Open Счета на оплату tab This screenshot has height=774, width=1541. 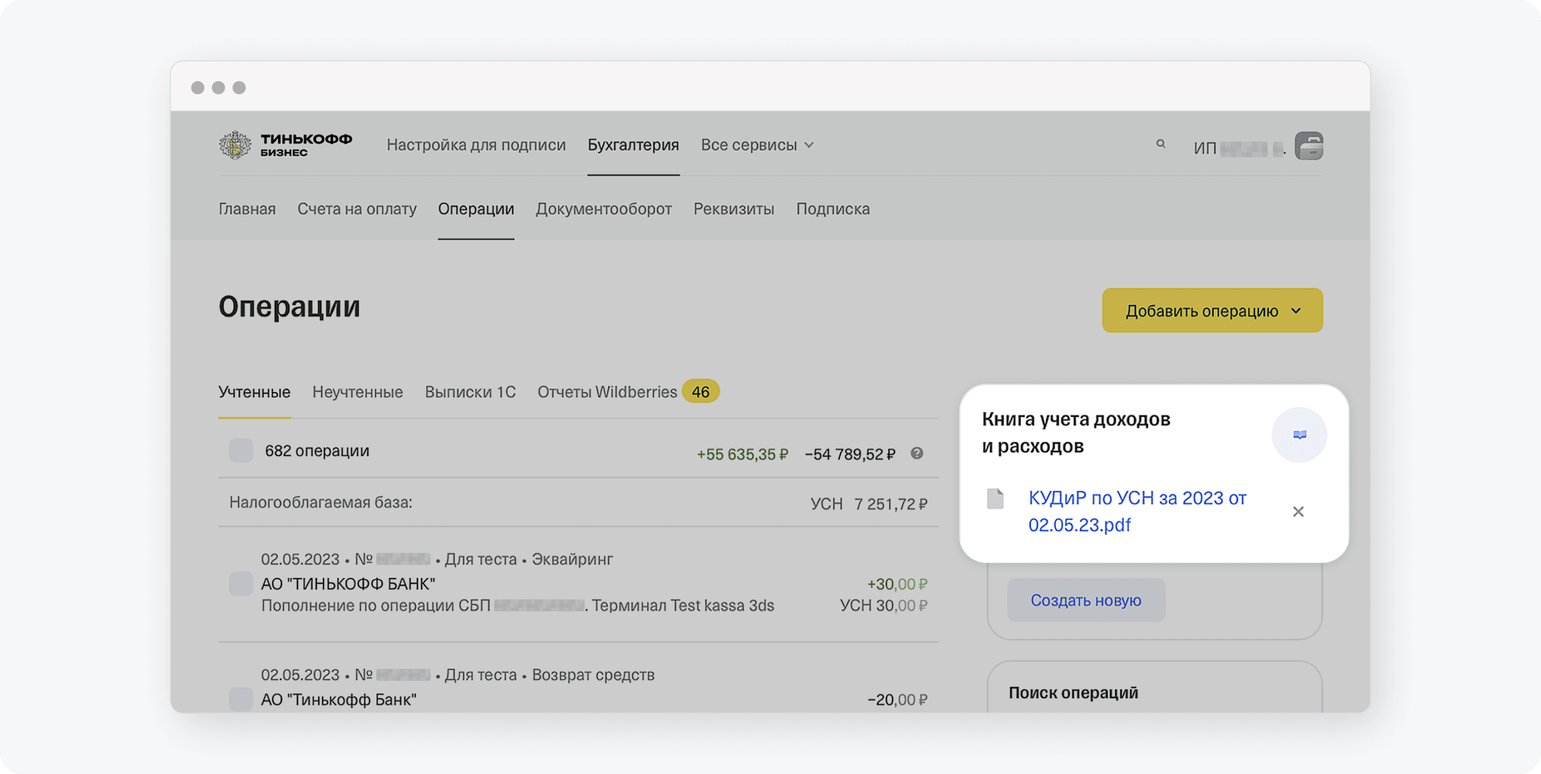(x=356, y=209)
